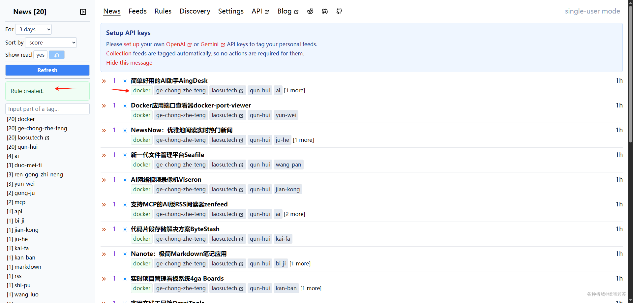Open the 'Sort by score' dropdown
The width and height of the screenshot is (633, 303).
coord(51,43)
